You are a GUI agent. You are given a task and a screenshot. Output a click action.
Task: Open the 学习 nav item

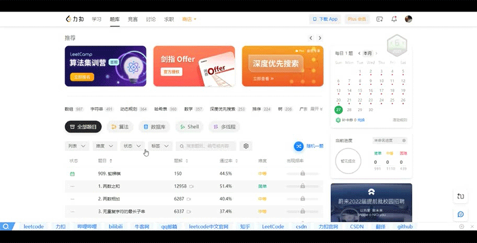pos(96,19)
